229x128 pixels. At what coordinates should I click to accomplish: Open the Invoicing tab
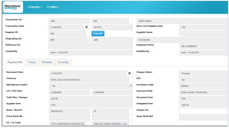[63, 62]
